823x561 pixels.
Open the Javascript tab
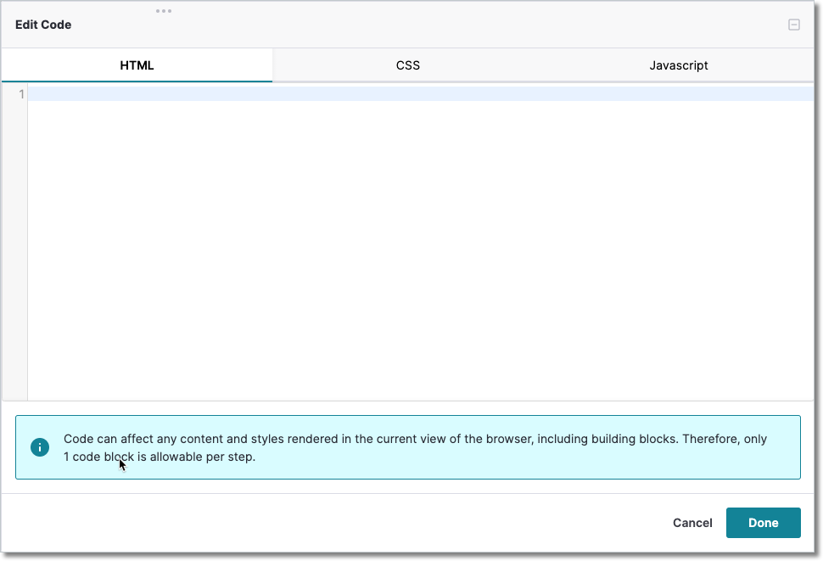click(678, 65)
